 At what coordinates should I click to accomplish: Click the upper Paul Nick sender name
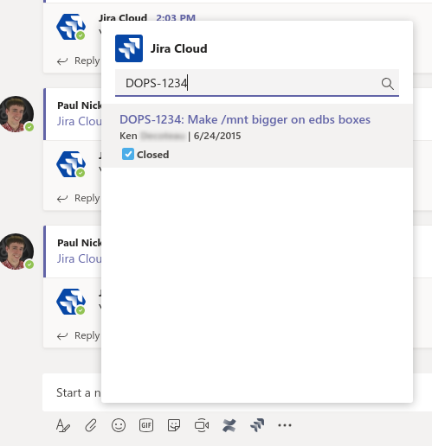pyautogui.click(x=80, y=105)
